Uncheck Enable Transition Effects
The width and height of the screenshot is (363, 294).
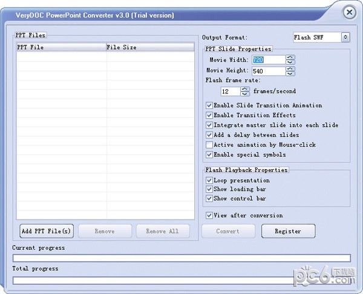pos(209,115)
